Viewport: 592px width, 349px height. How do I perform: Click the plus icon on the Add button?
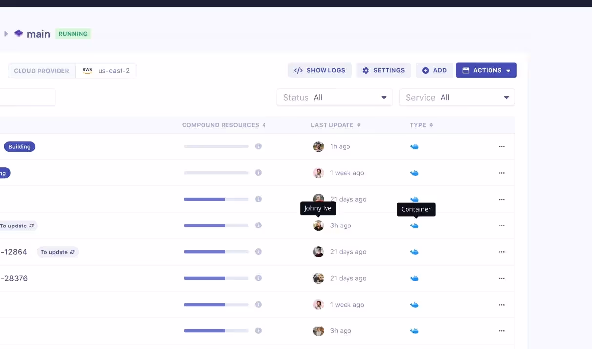coord(425,70)
